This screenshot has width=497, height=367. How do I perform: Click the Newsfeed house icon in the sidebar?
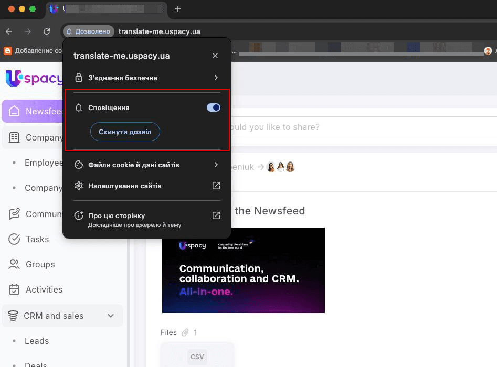pos(13,111)
